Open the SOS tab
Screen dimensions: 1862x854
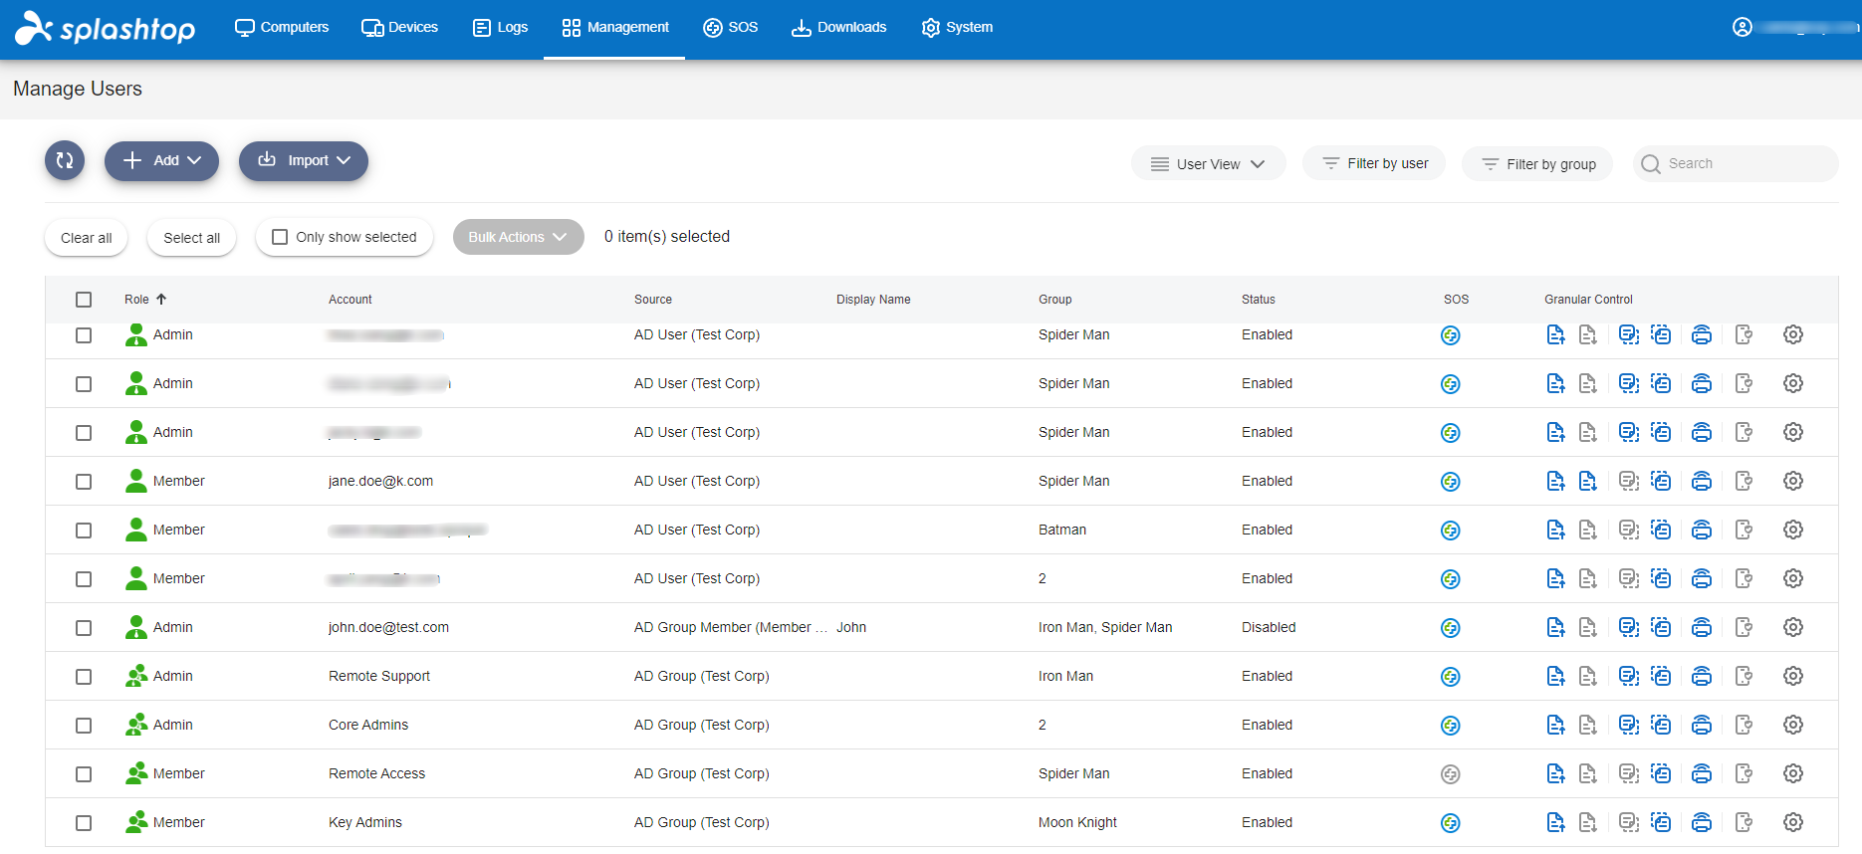click(731, 28)
